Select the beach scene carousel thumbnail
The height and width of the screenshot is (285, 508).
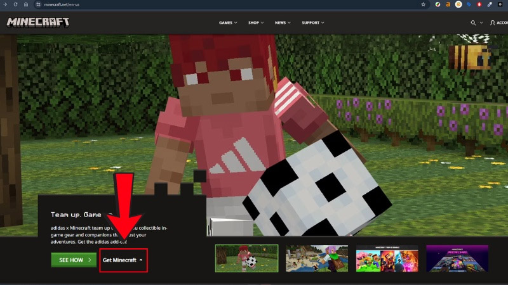tap(317, 258)
